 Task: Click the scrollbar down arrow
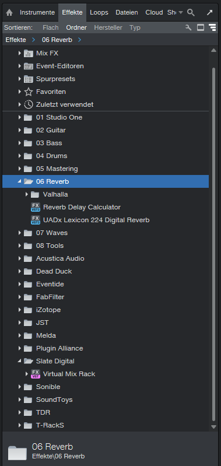(x=213, y=426)
